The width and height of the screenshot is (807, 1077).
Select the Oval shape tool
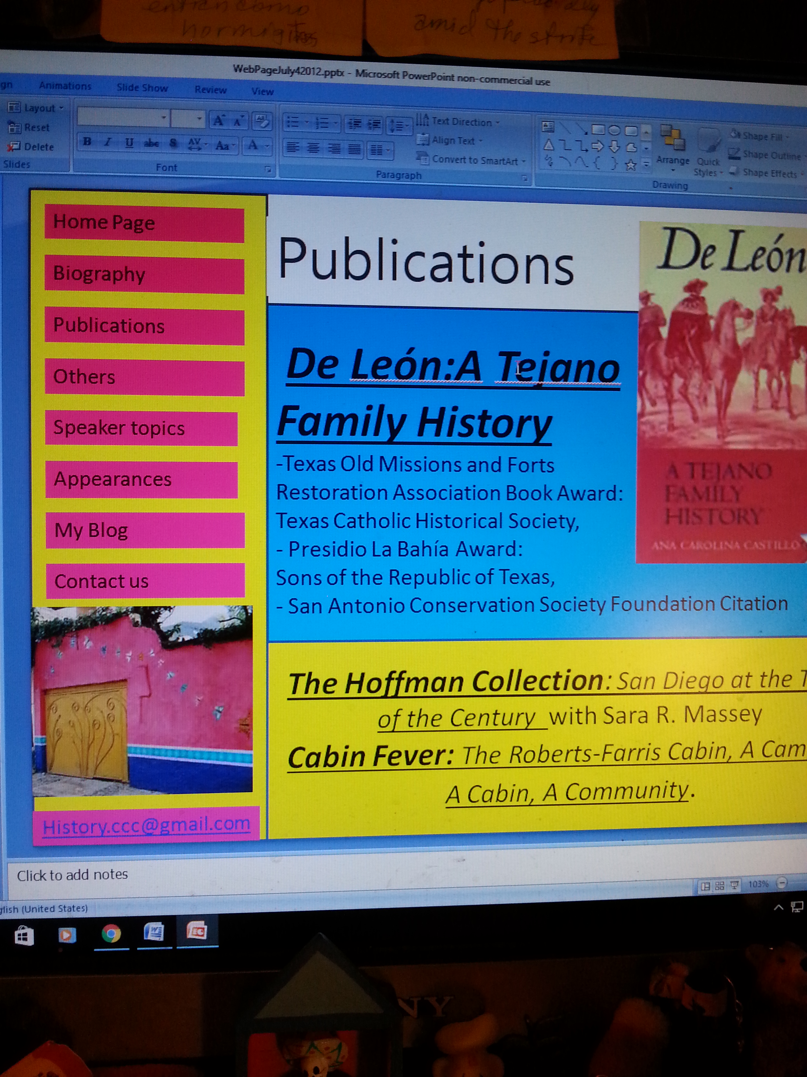click(614, 130)
